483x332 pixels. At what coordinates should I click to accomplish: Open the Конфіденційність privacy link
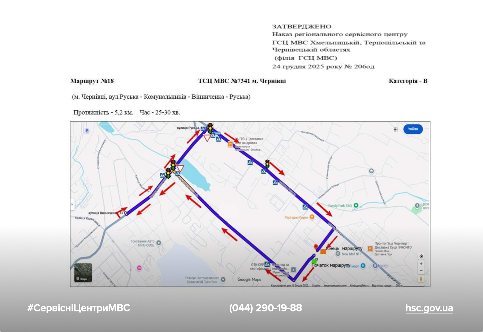359,286
